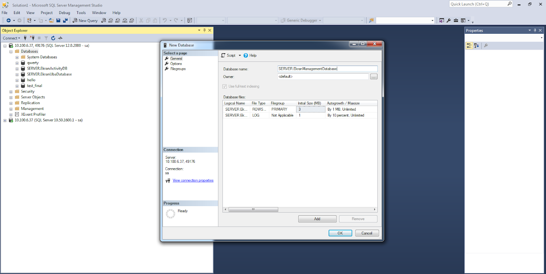Open a Database Engine Query from toolbar

pyautogui.click(x=103, y=20)
